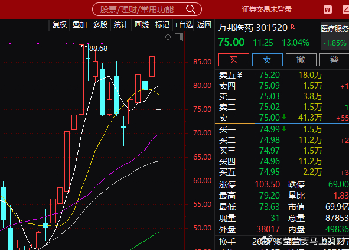349x250 pixels.
Task: Click the -13.04% change percentage
Action: click(x=294, y=43)
